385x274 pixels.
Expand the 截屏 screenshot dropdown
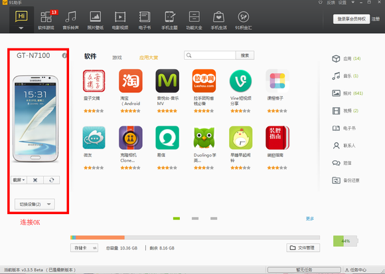19,180
